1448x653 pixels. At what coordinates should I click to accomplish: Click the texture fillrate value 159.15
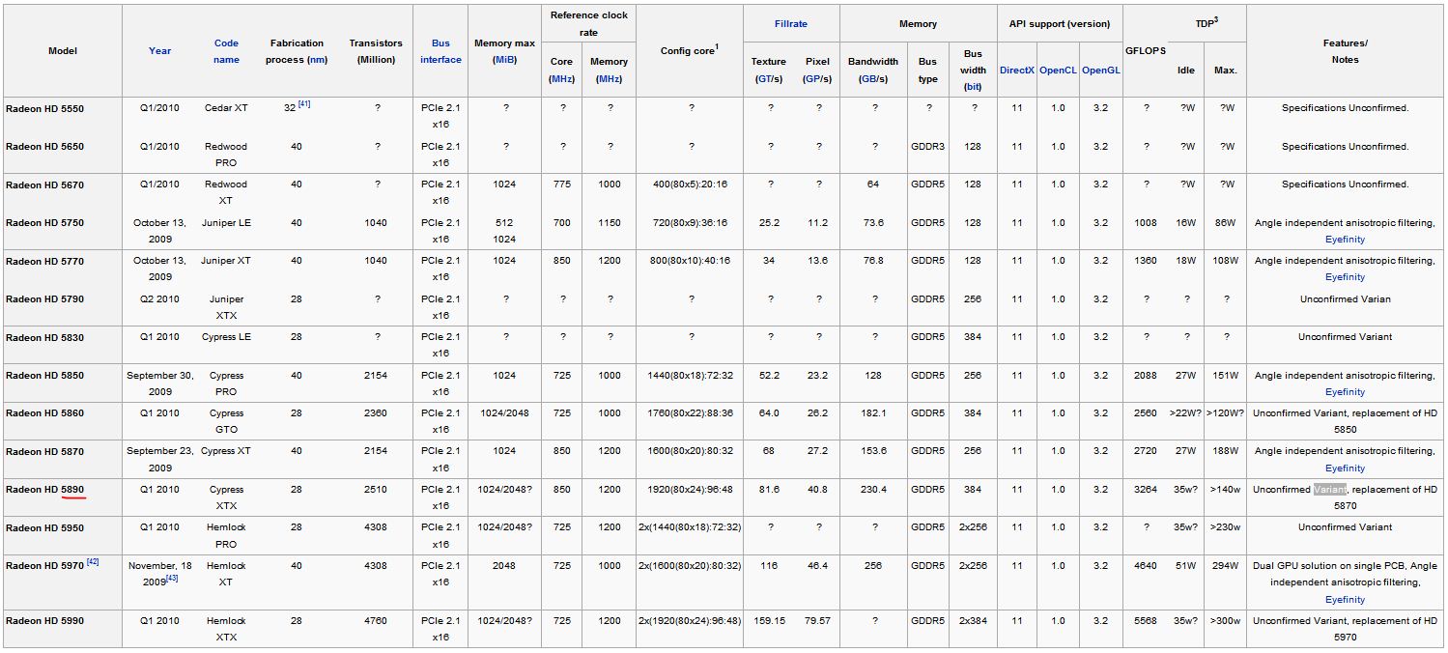point(769,620)
